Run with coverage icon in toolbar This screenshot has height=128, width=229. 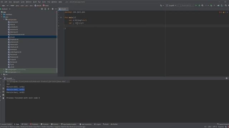coord(203,6)
